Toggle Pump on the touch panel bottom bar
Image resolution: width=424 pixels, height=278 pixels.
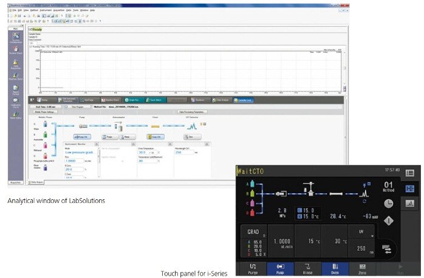(x=280, y=269)
